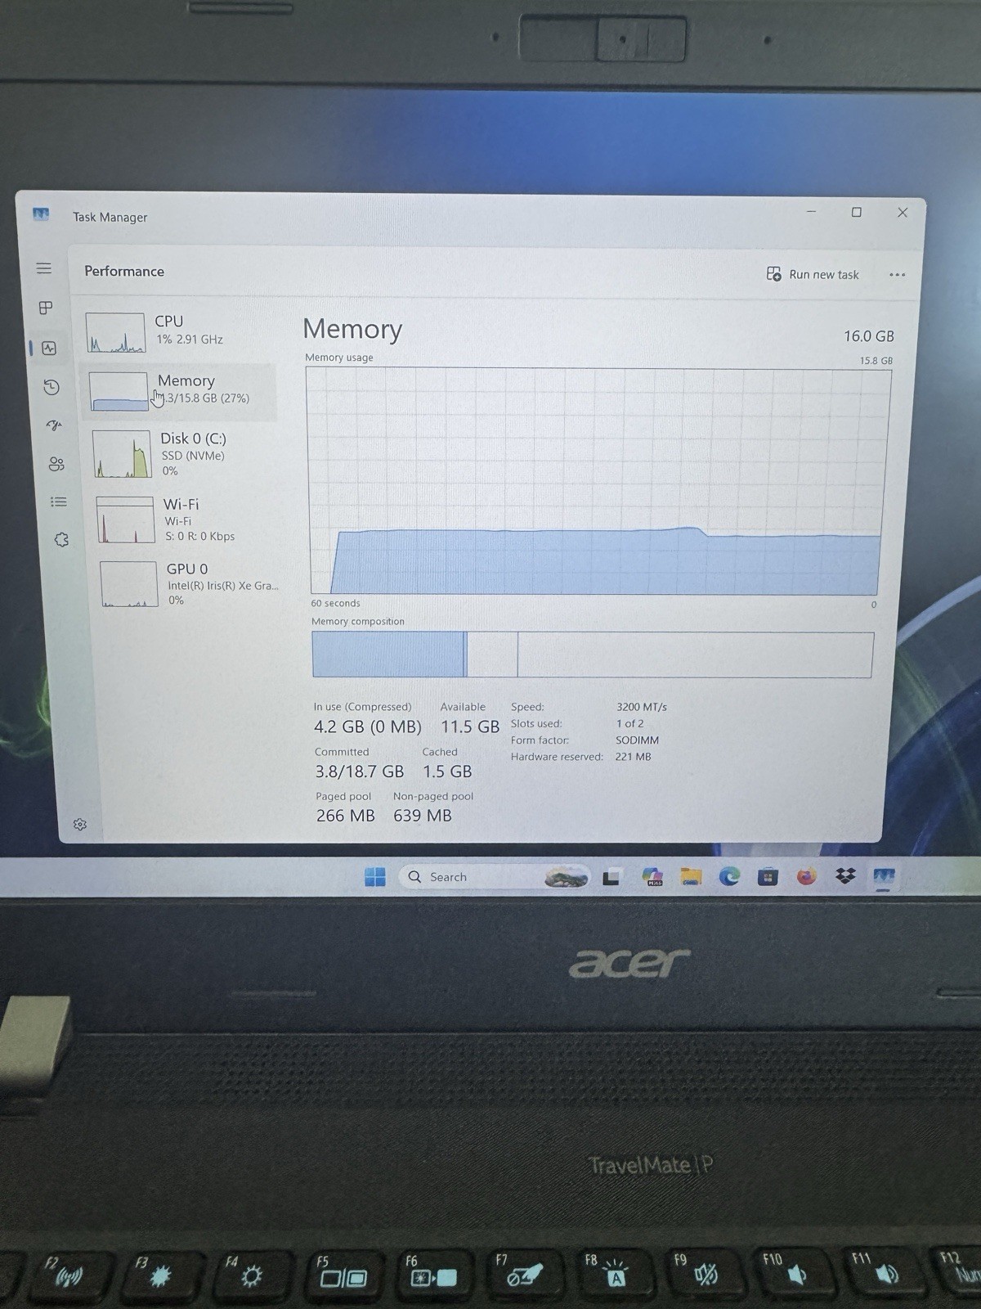Click the "1 of 2" slots used value
This screenshot has width=981, height=1309.
630,723
